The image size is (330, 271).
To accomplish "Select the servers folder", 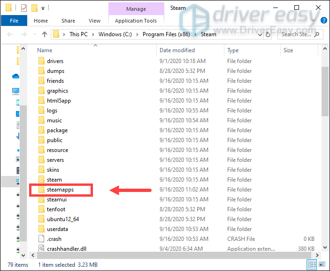I will [x=55, y=160].
